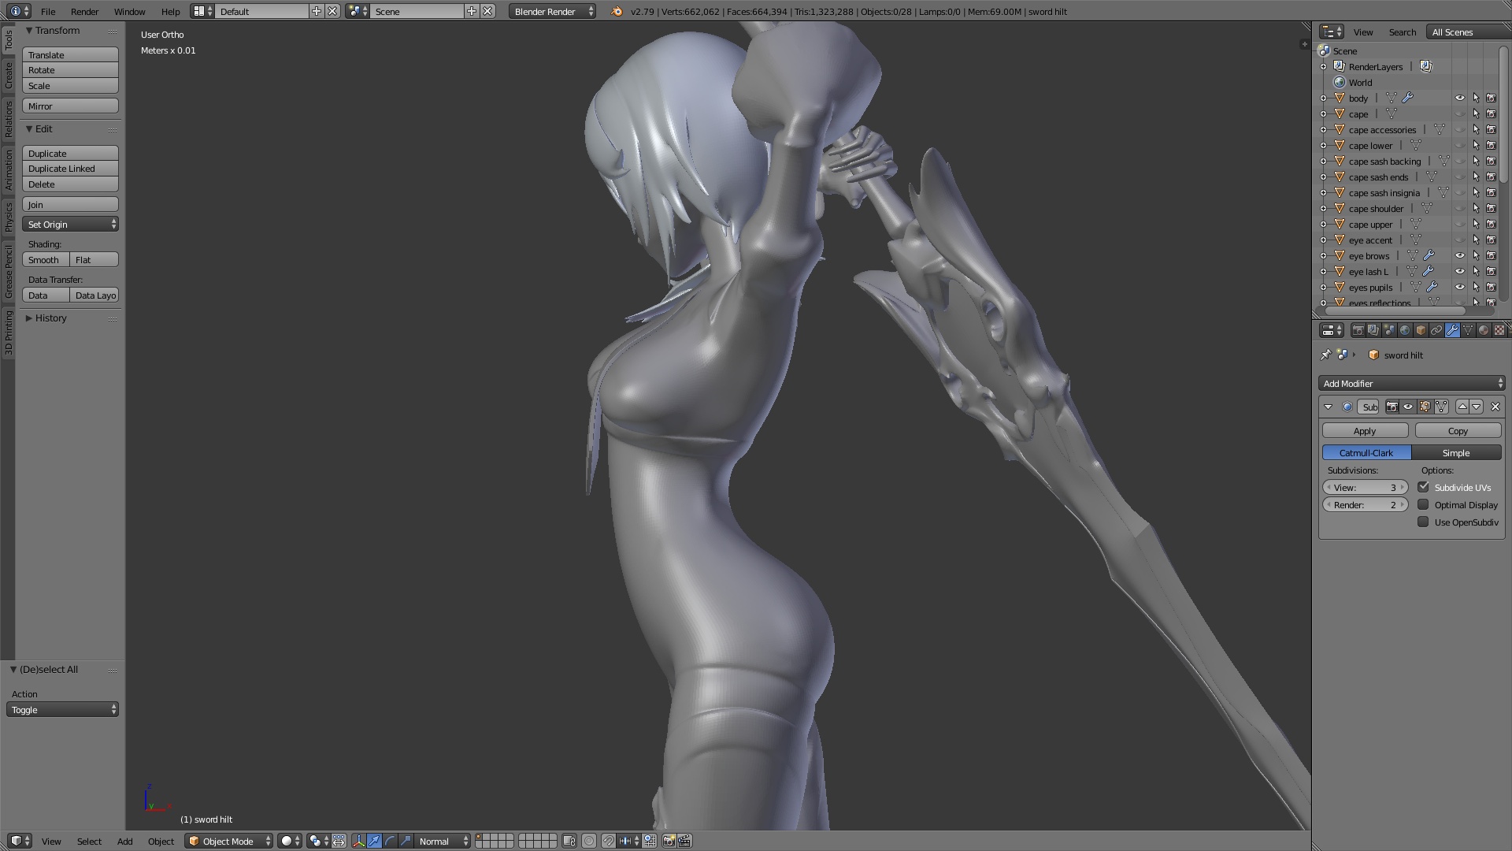The height and width of the screenshot is (851, 1512).
Task: Open the Toggle action dropdown
Action: click(x=62, y=710)
